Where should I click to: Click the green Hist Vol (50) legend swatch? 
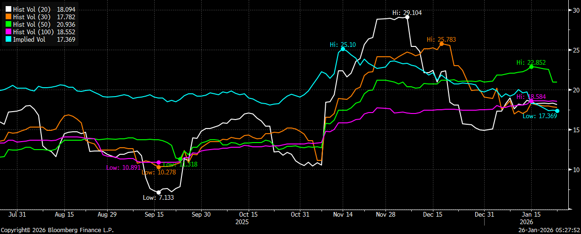coord(7,24)
